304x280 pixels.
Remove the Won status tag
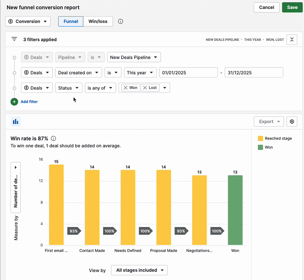[x=126, y=88]
